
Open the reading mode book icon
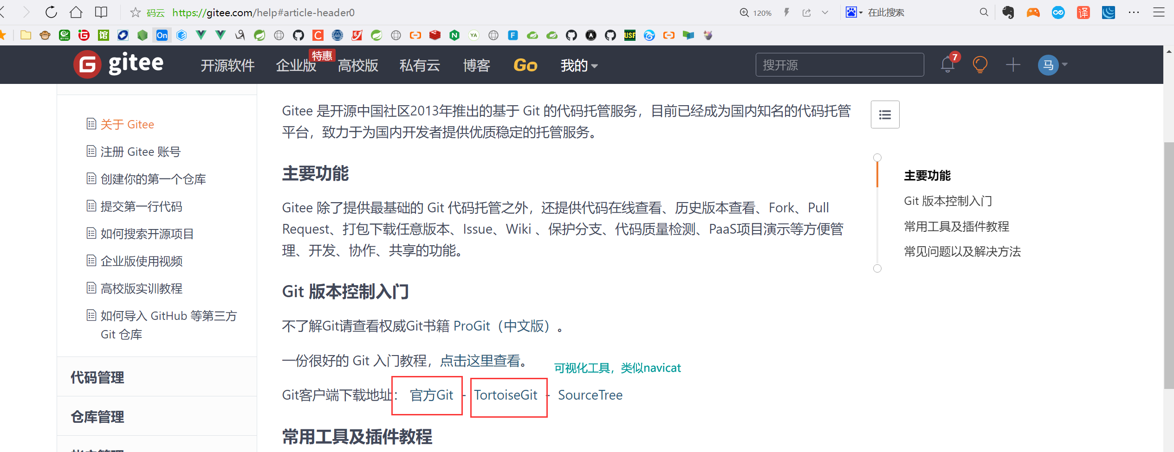click(101, 13)
